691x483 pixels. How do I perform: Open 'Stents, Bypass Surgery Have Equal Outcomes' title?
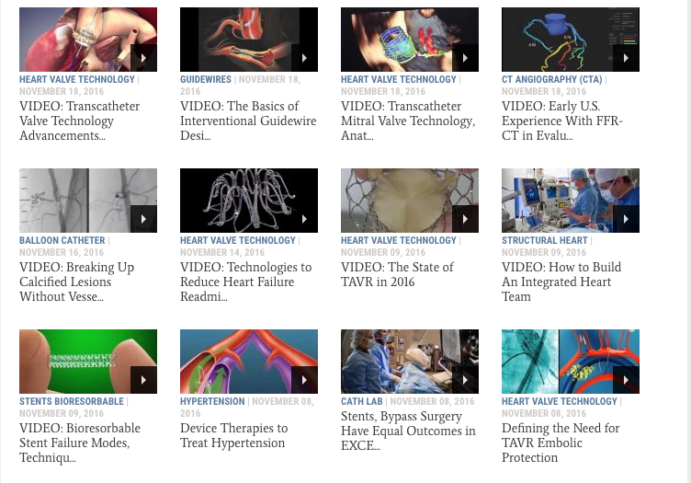(x=408, y=431)
